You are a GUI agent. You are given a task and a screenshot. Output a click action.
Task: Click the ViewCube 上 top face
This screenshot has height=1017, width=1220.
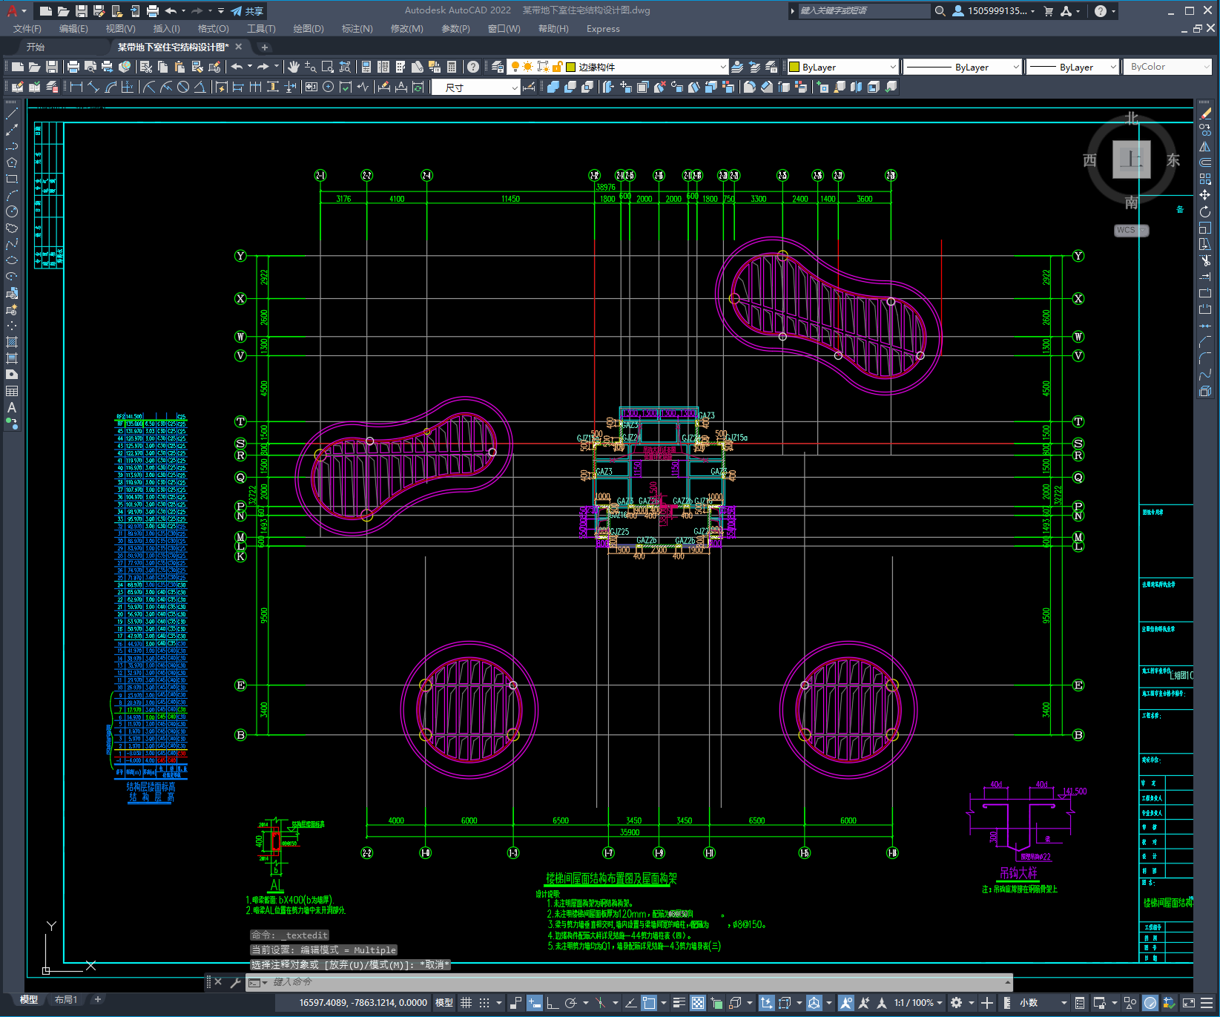[1131, 159]
